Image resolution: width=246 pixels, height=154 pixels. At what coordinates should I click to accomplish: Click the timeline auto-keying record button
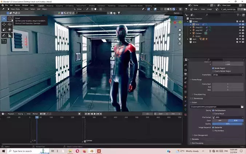tap(79, 114)
